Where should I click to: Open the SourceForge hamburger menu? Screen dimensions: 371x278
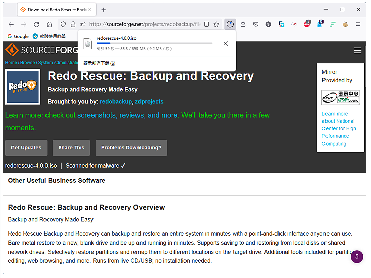358,50
